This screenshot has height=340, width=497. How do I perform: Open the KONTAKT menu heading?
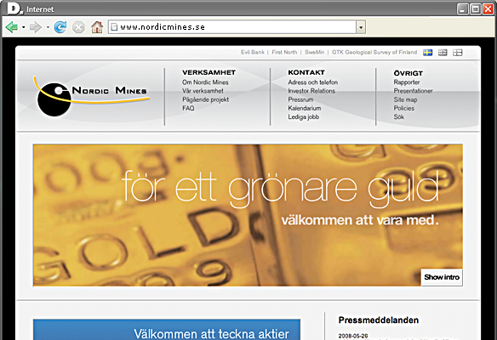click(306, 72)
